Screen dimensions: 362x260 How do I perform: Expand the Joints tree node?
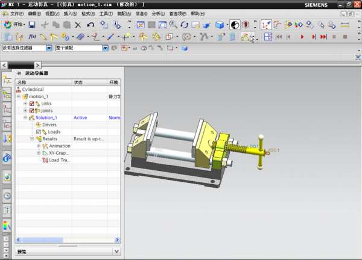[25, 111]
